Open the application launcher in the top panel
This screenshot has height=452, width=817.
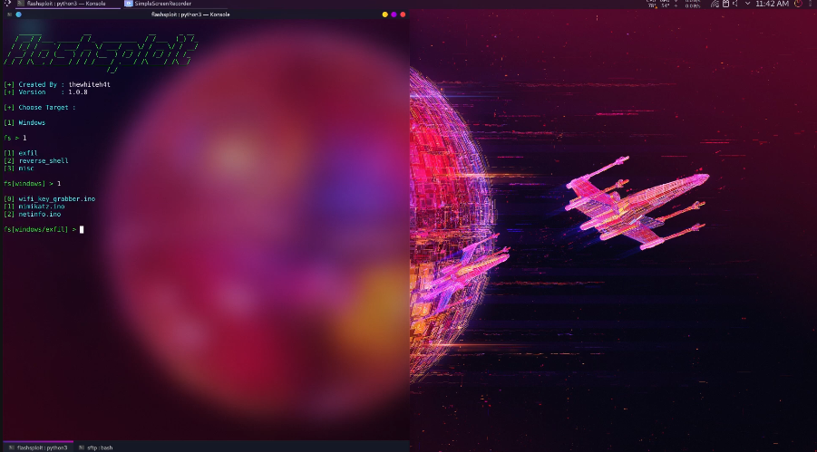tap(6, 3)
